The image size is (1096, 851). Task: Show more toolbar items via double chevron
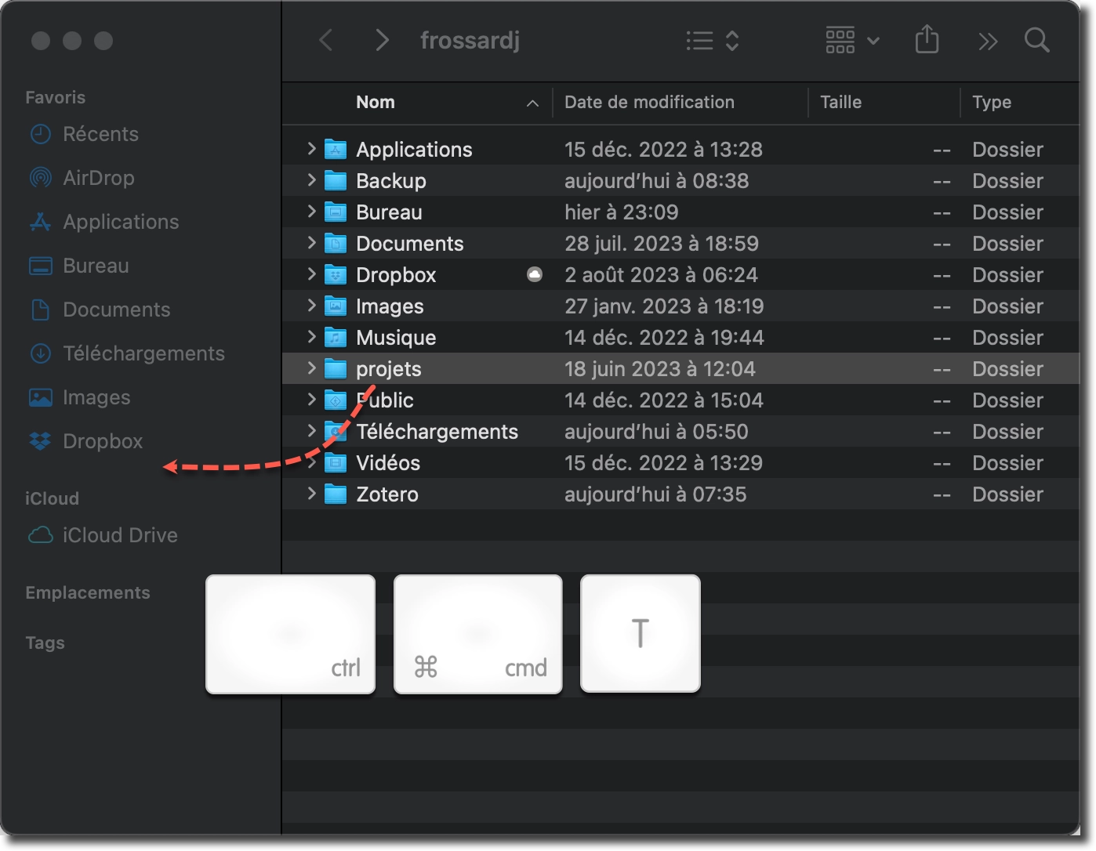pyautogui.click(x=988, y=41)
